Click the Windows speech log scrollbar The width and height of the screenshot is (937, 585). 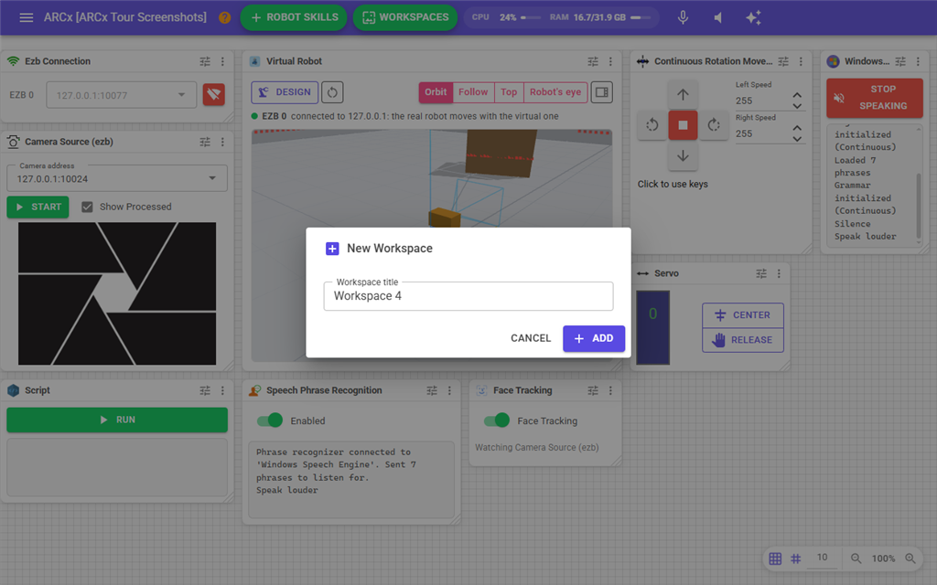(x=919, y=206)
